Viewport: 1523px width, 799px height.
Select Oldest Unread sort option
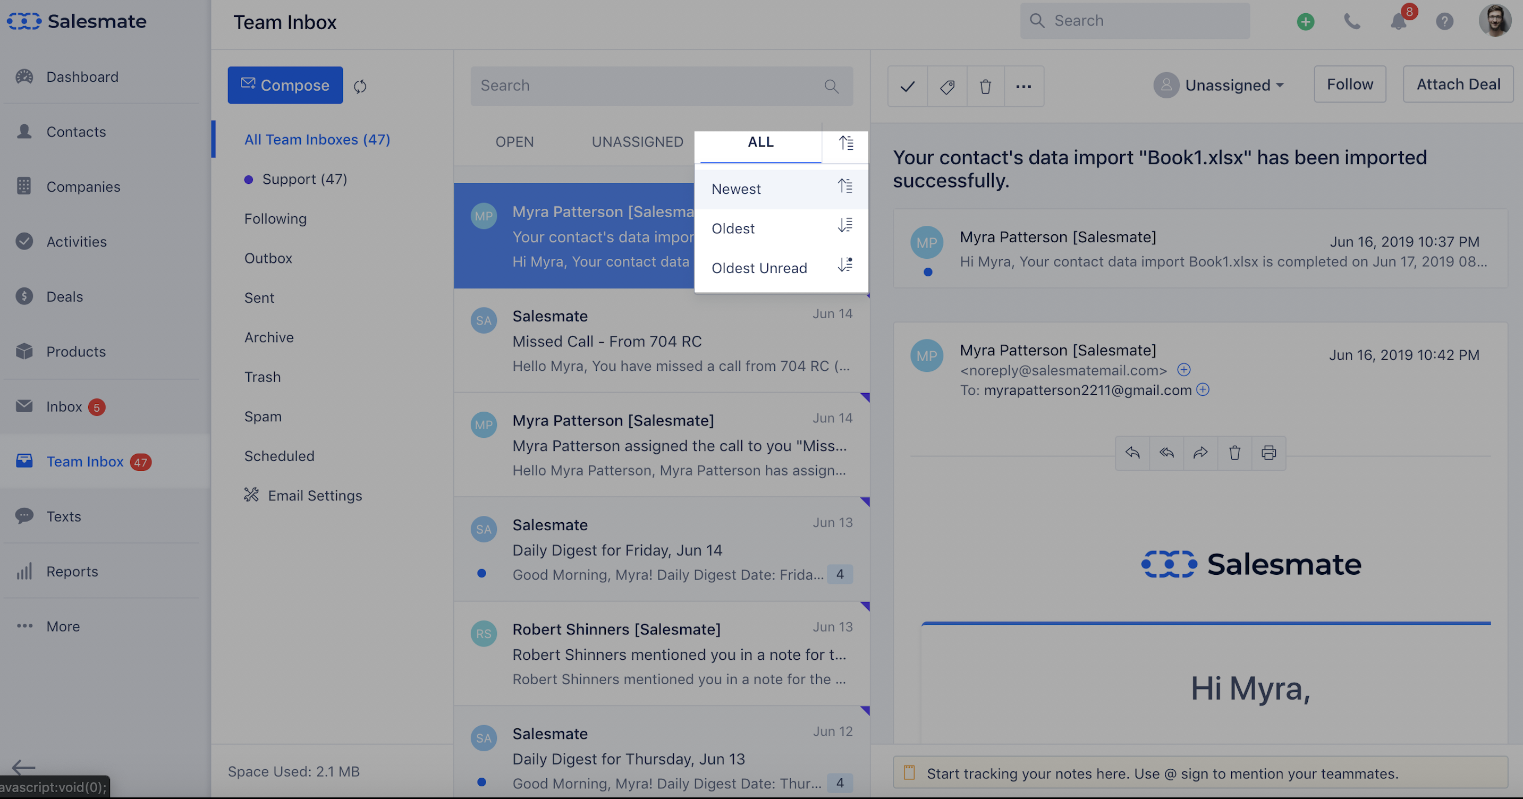click(x=781, y=268)
